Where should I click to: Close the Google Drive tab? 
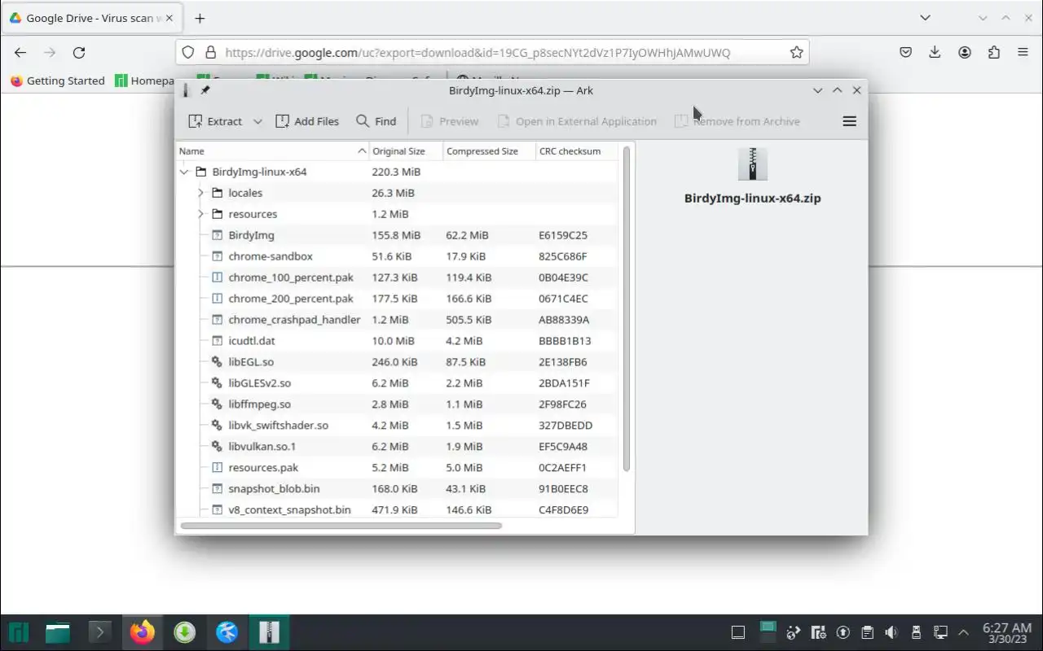tap(169, 18)
